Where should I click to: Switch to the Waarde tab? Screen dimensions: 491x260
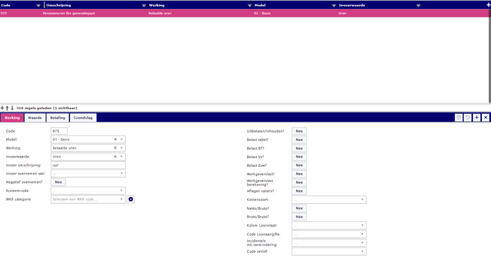point(35,118)
